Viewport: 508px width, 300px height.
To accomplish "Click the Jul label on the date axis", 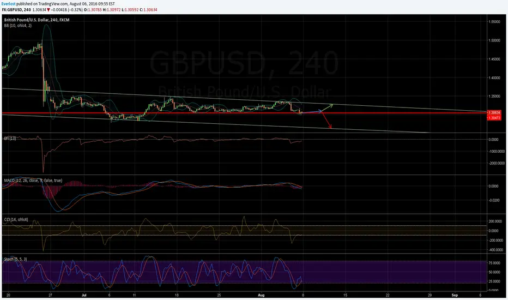I will tap(84, 295).
